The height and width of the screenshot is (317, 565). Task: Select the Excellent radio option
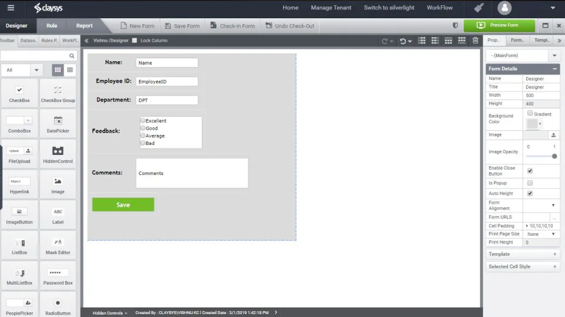pyautogui.click(x=142, y=120)
